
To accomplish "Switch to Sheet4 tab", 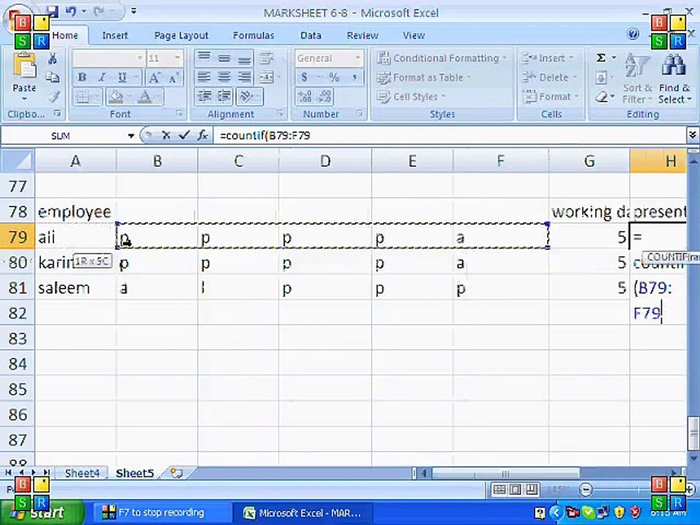I will click(x=82, y=472).
